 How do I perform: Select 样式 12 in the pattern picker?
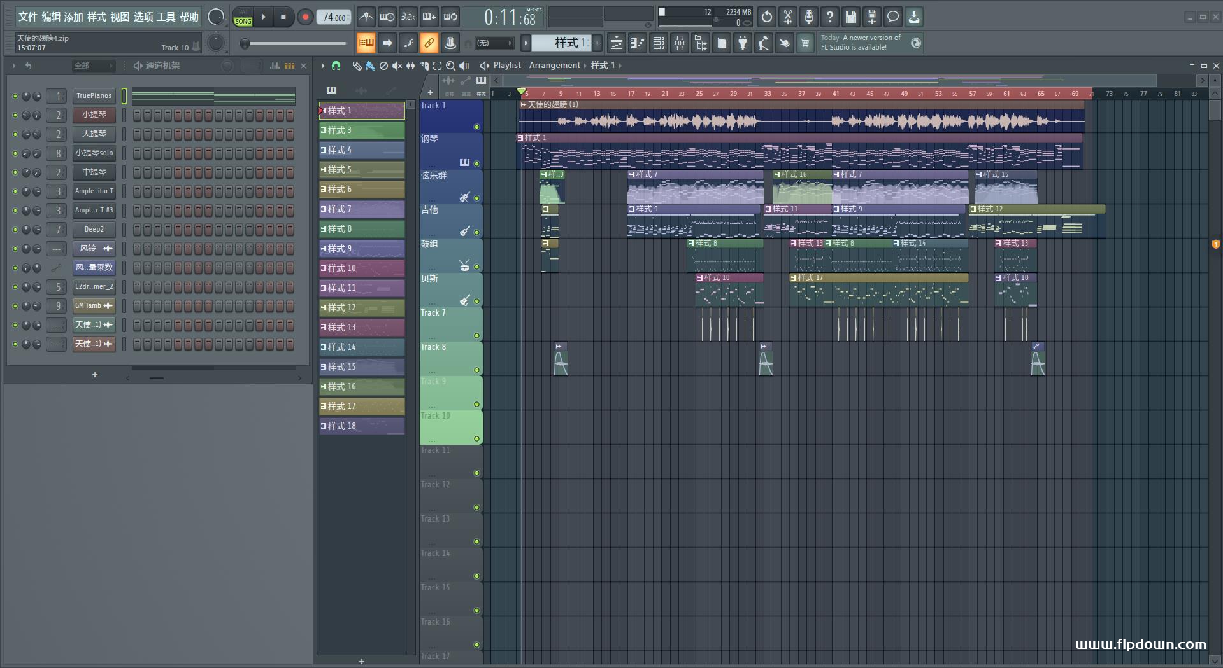coord(362,308)
